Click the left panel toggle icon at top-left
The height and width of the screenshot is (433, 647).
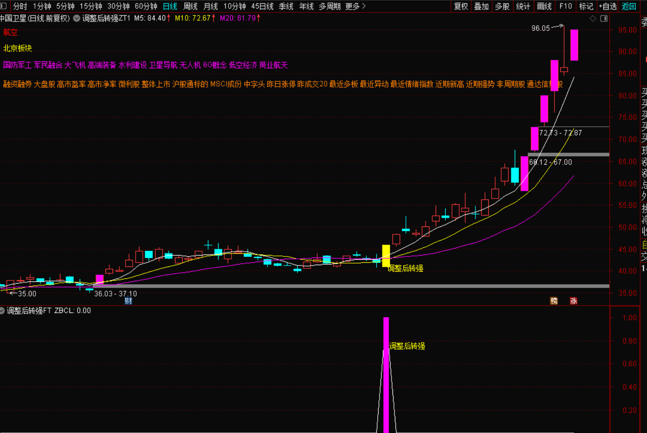[x=3, y=6]
